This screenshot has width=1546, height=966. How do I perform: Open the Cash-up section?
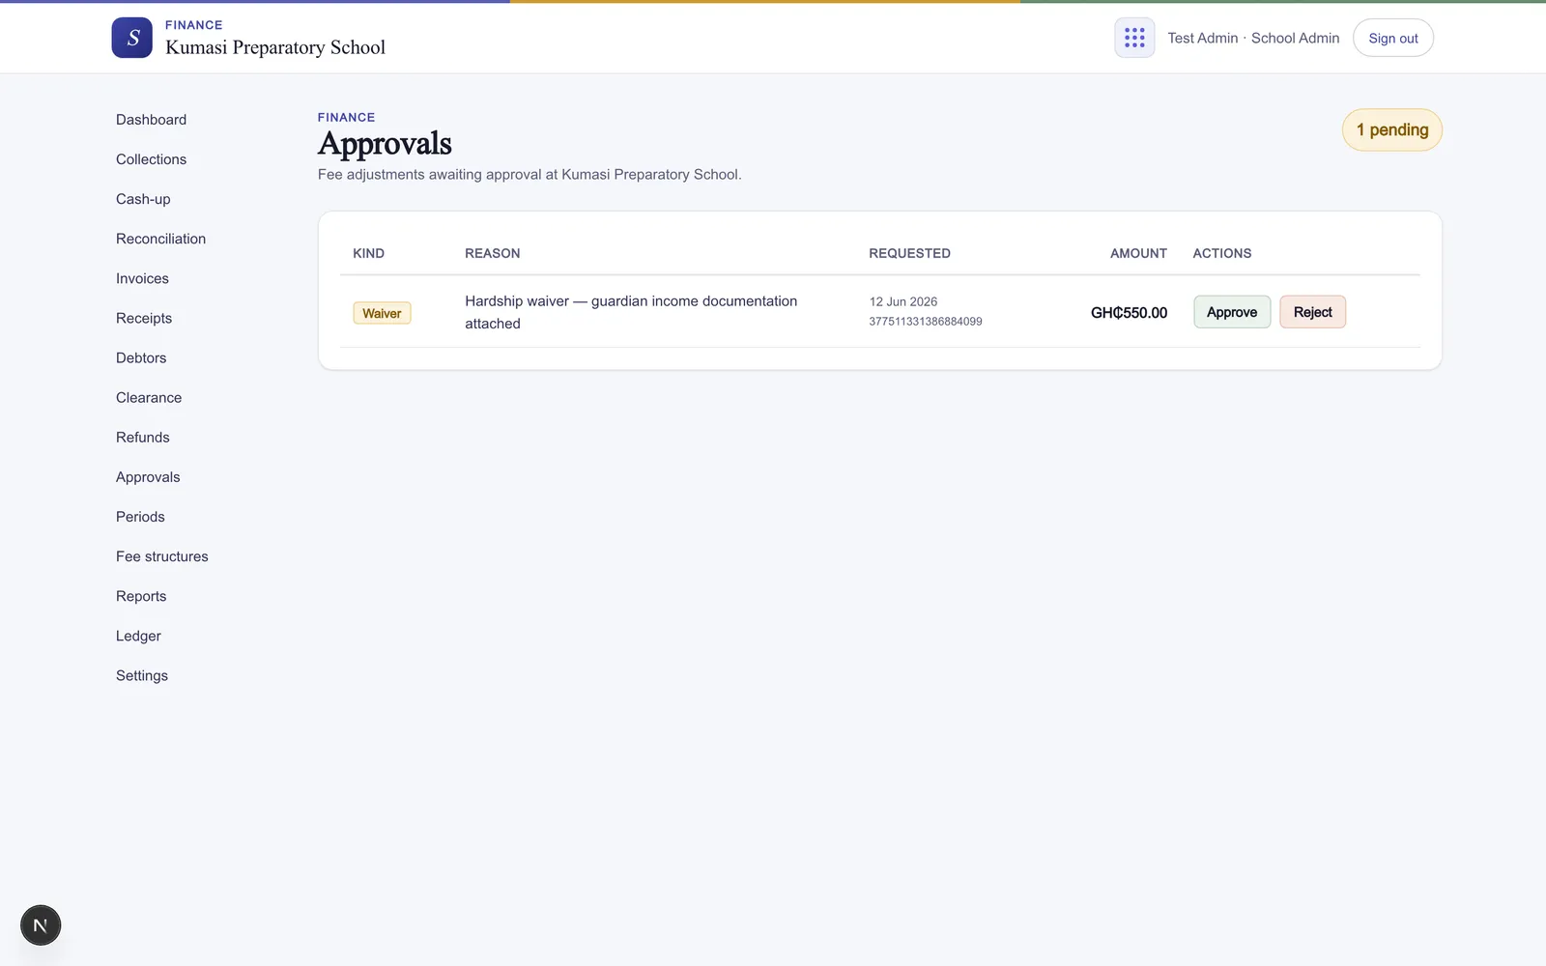point(143,199)
